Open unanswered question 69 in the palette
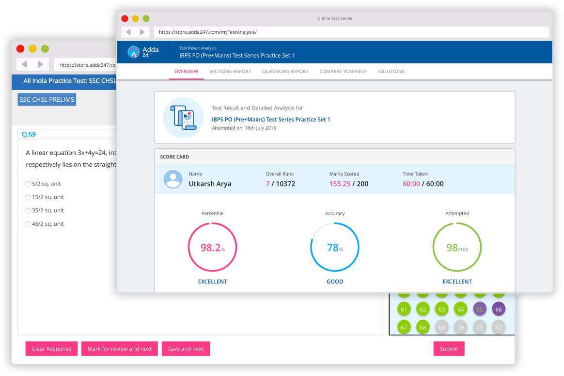Image resolution: width=564 pixels, height=376 pixels. 442,327
